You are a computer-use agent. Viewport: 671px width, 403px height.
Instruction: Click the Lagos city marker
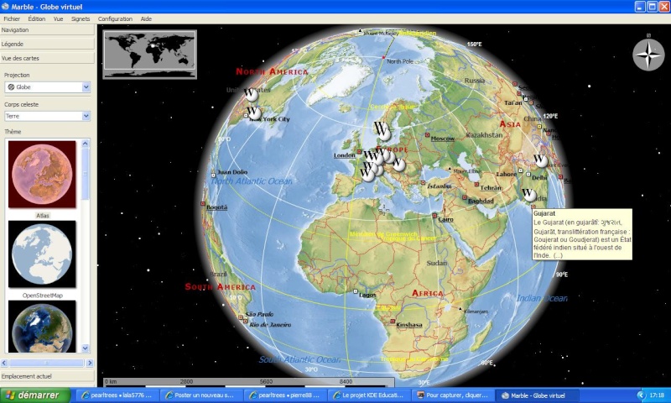click(x=355, y=291)
